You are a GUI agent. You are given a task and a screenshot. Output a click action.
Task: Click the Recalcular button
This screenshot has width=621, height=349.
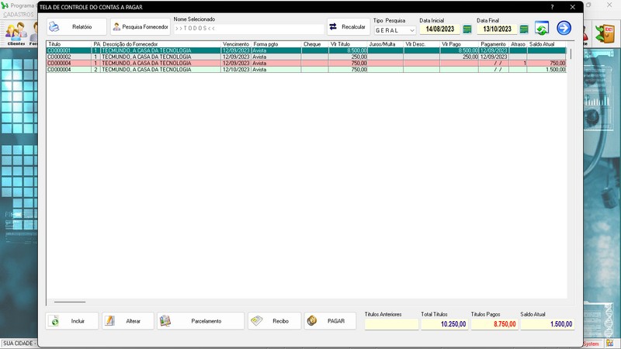(x=348, y=27)
